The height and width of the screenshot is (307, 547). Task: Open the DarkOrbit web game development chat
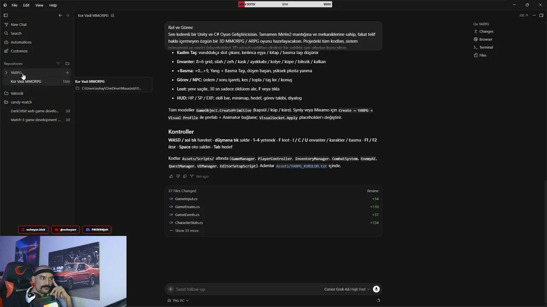[37, 111]
